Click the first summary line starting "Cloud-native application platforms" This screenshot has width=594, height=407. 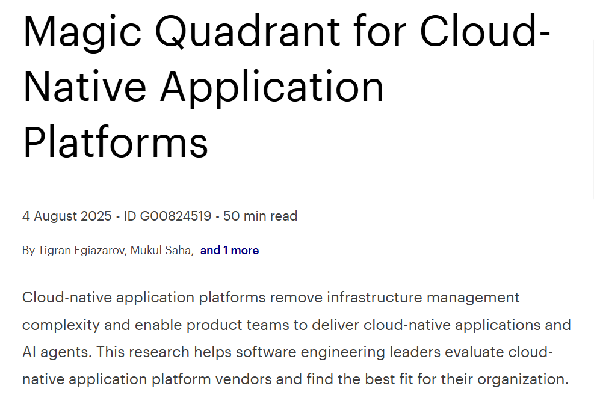(144, 298)
